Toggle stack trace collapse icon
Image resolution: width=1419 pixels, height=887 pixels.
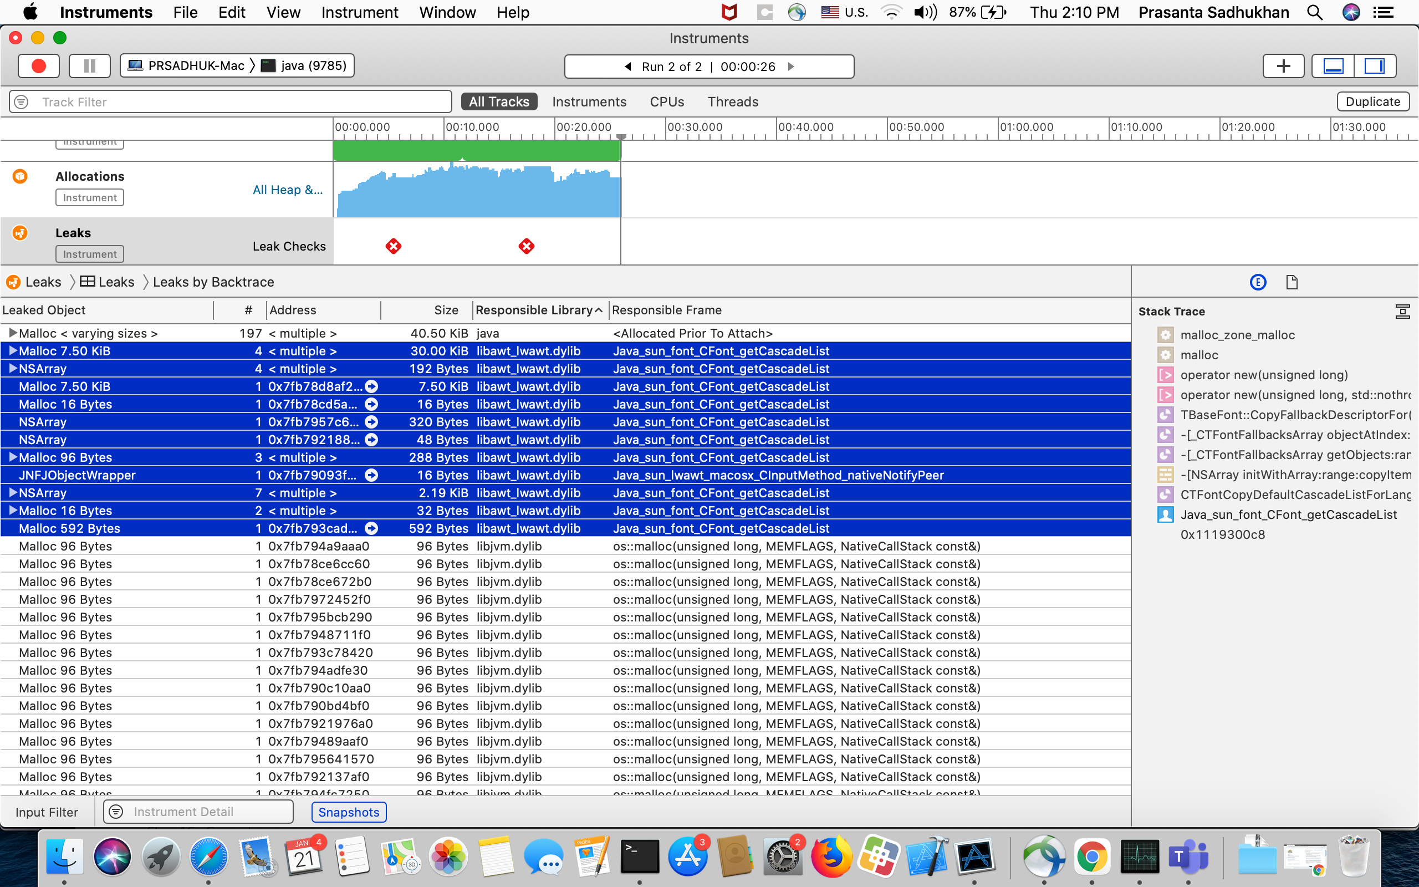click(x=1402, y=311)
